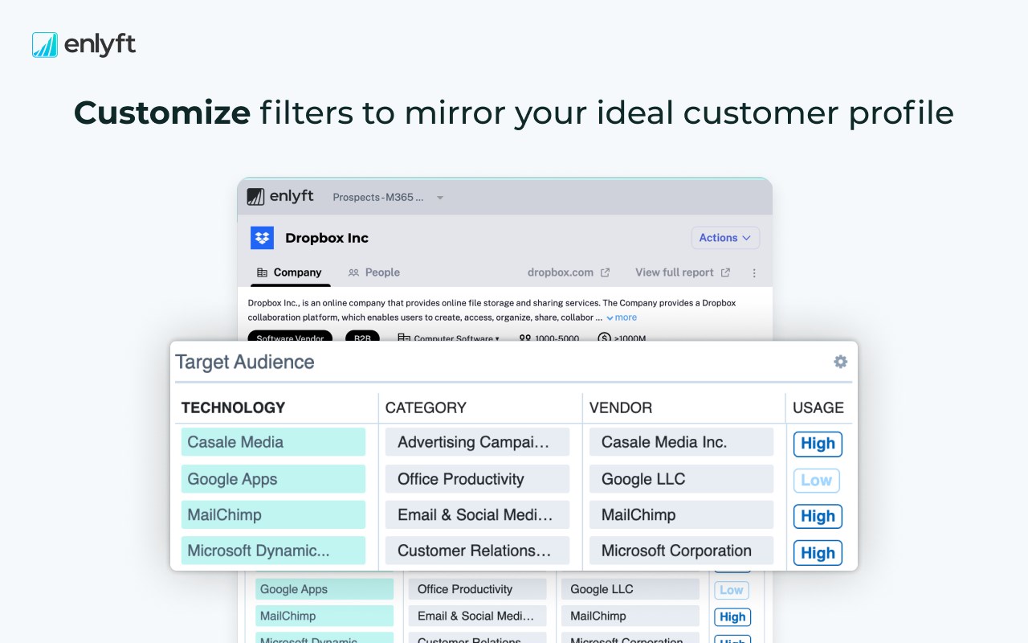Click MailChimp vendor in Target Audience
Image resolution: width=1028 pixels, height=643 pixels.
click(x=681, y=514)
